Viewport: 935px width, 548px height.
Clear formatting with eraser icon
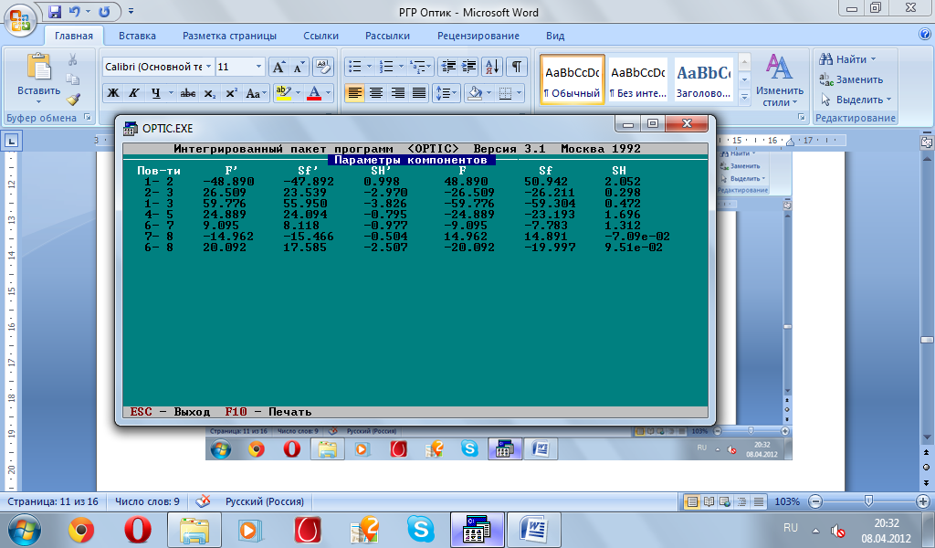(322, 67)
